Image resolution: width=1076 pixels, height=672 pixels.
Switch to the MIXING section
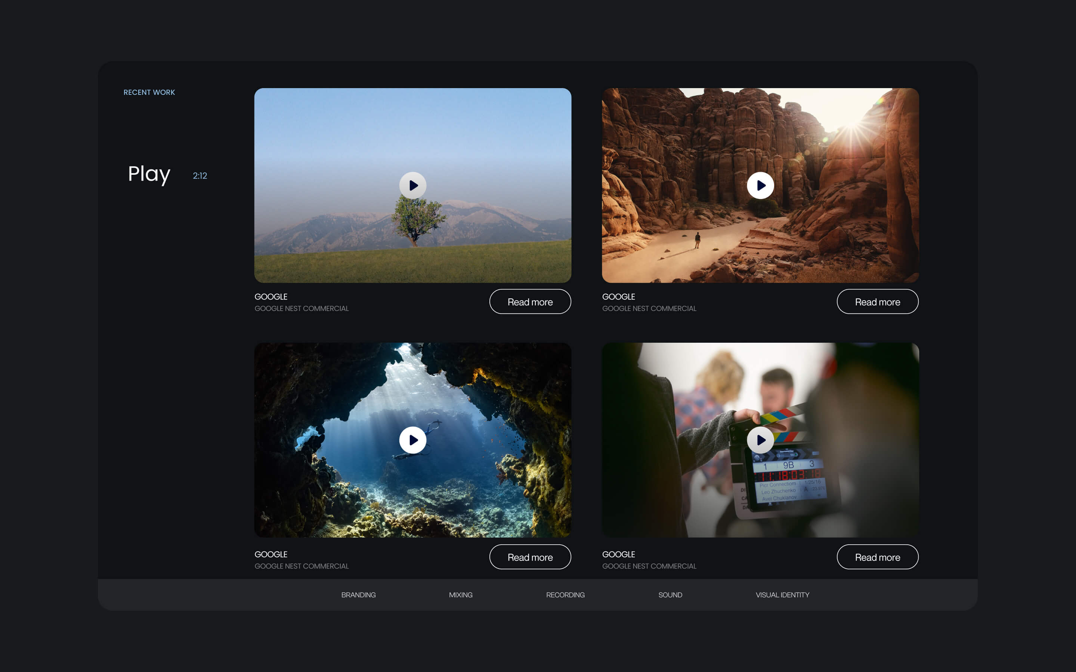[x=461, y=595]
